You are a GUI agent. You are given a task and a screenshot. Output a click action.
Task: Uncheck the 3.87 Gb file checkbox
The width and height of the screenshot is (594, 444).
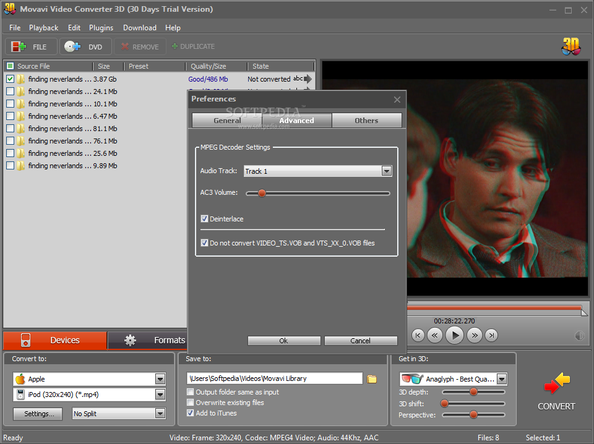(x=11, y=79)
